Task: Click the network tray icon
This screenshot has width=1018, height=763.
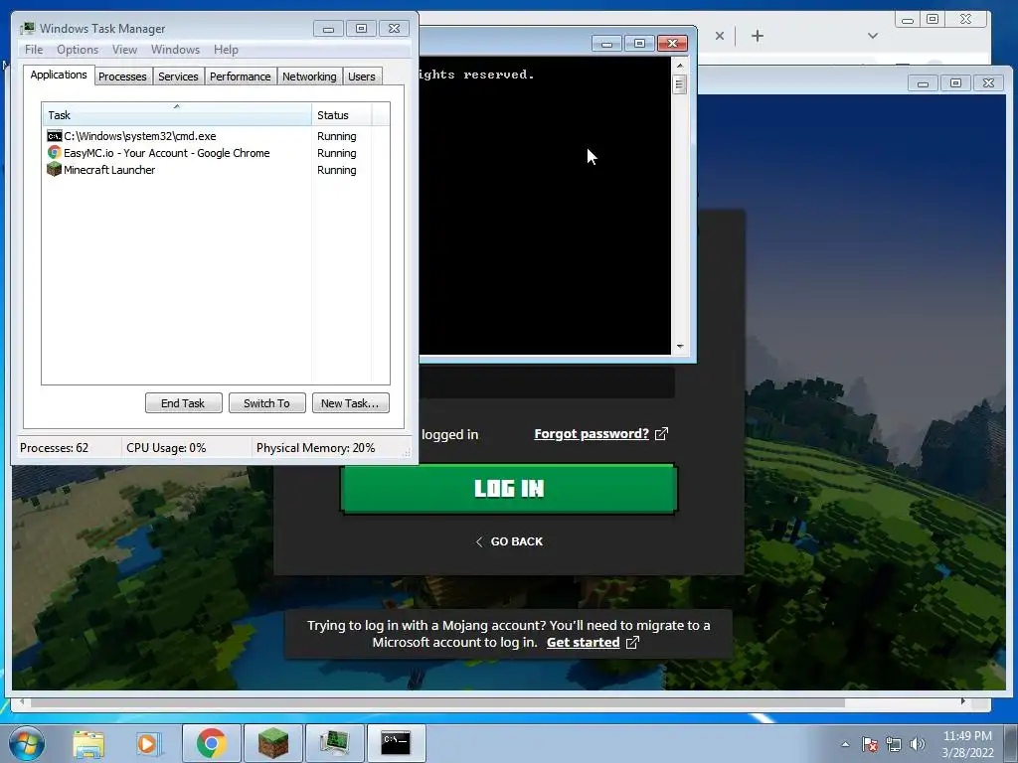Action: click(x=894, y=744)
